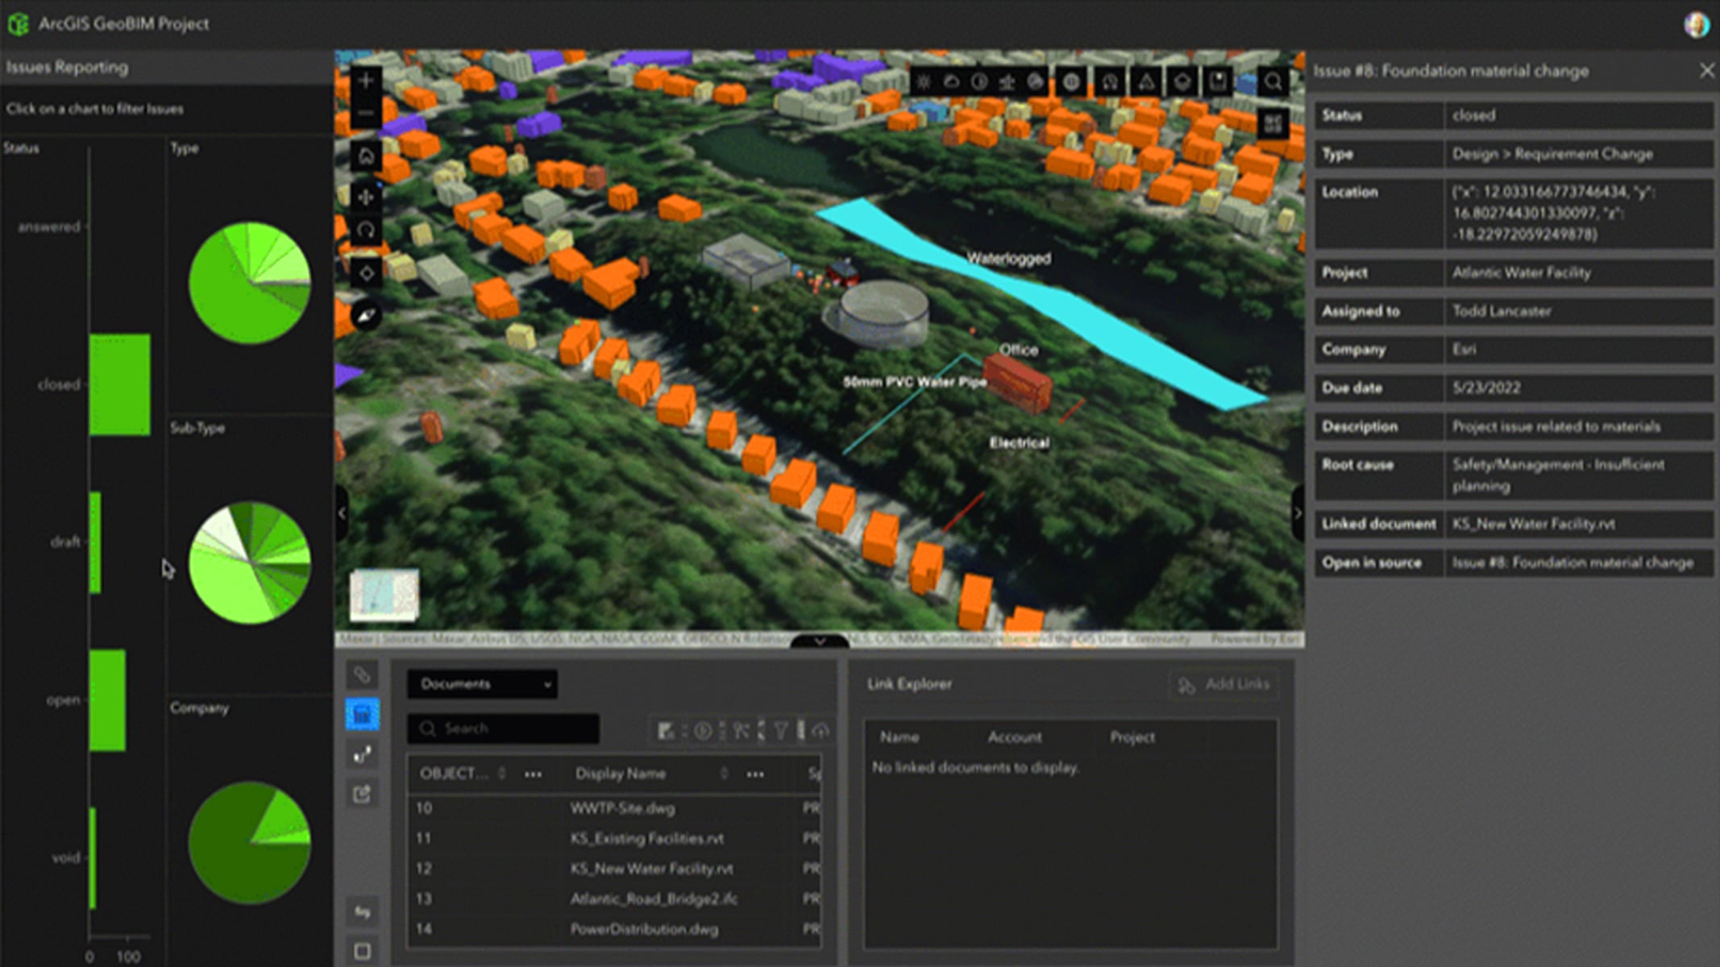Toggle the filter icon above the documents table
This screenshot has width=1720, height=967.
780,729
